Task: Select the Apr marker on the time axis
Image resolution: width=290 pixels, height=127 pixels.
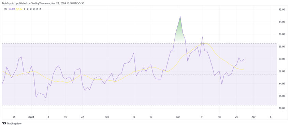Action: tap(253, 117)
